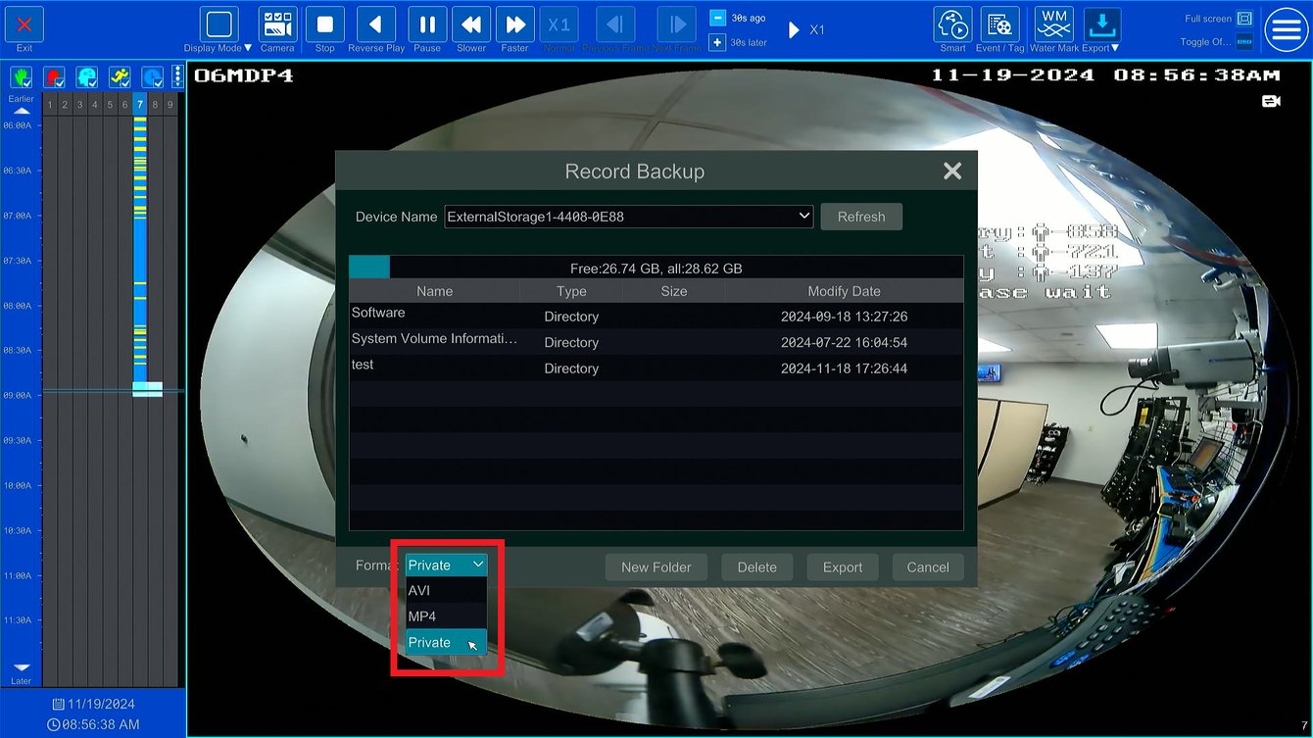Open Smart search playback
The height and width of the screenshot is (738, 1313).
pyautogui.click(x=952, y=25)
